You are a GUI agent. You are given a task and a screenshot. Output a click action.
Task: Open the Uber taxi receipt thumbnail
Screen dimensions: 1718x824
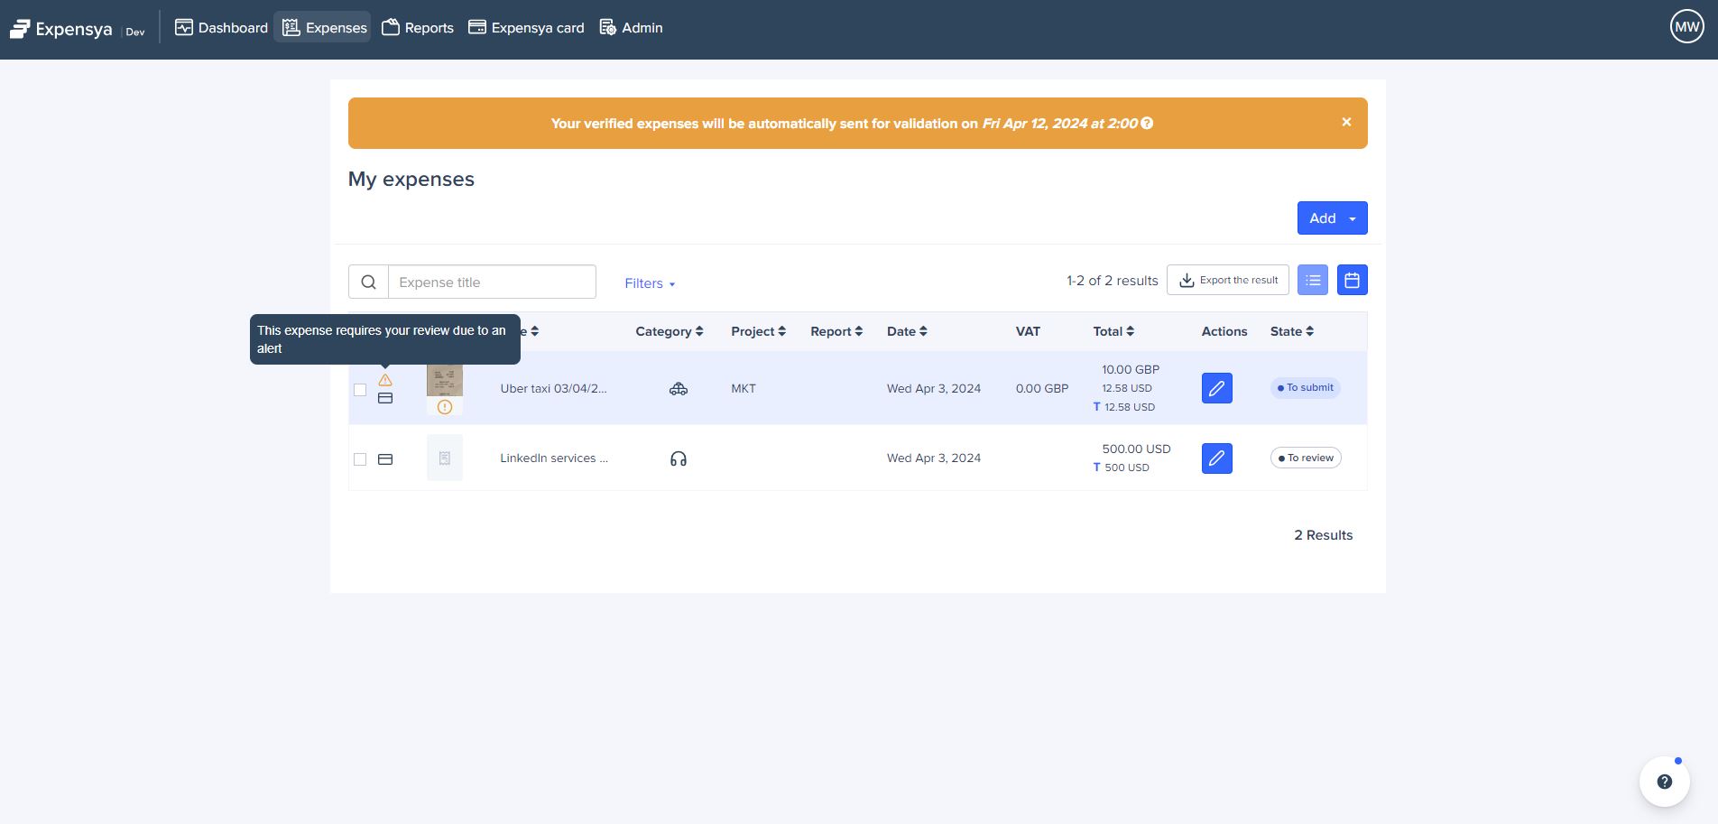tap(444, 381)
